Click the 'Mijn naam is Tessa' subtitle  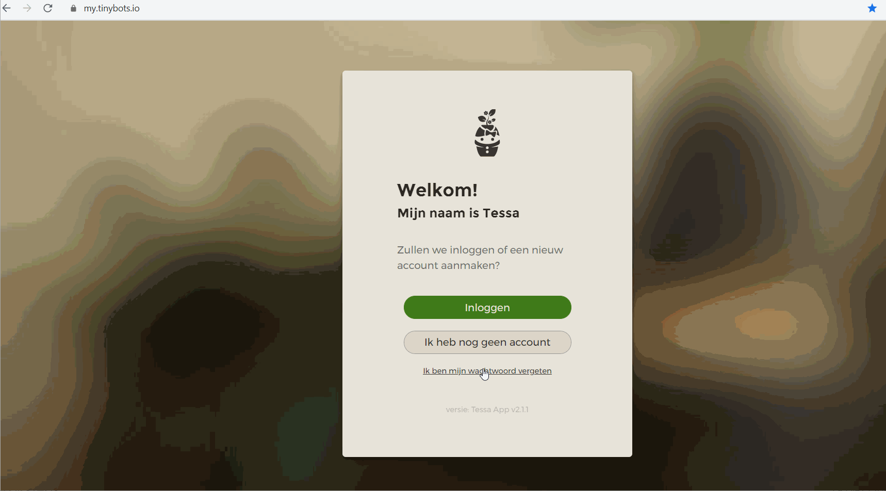click(458, 213)
